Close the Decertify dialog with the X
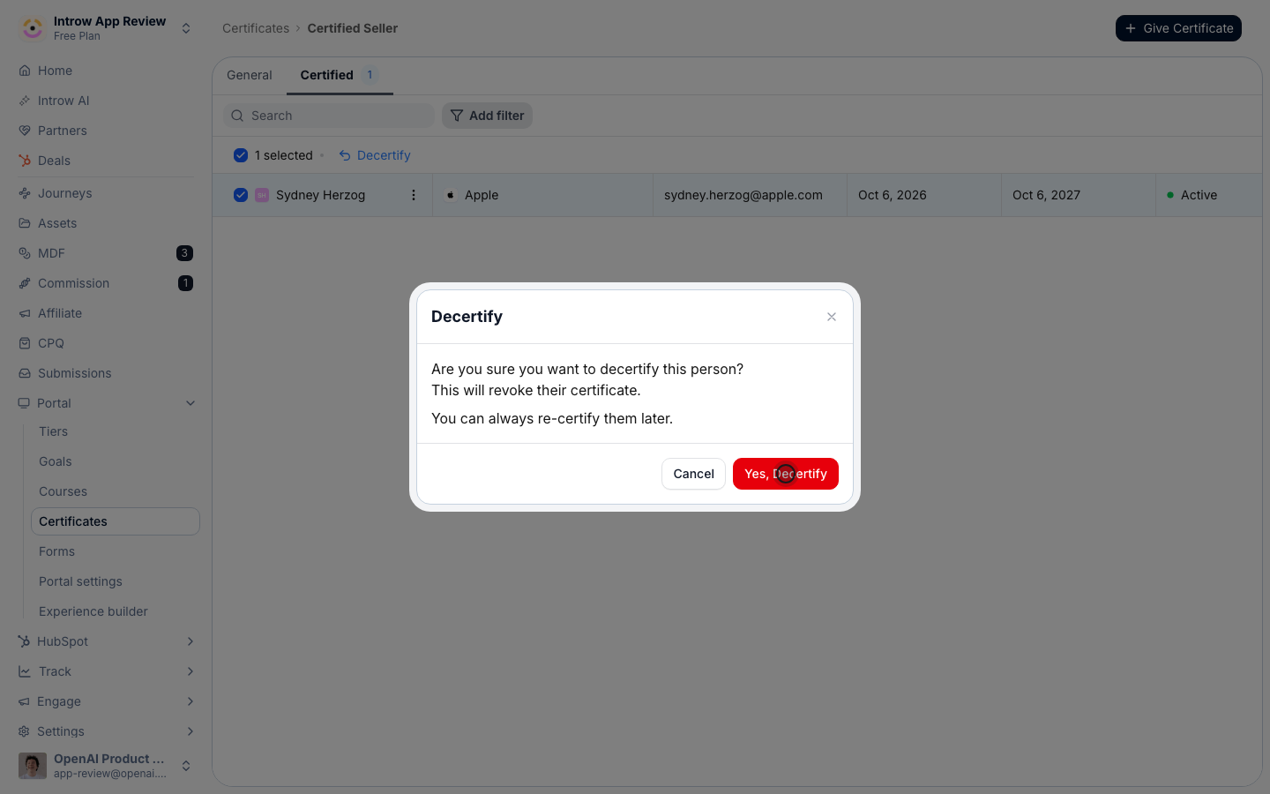 (832, 317)
